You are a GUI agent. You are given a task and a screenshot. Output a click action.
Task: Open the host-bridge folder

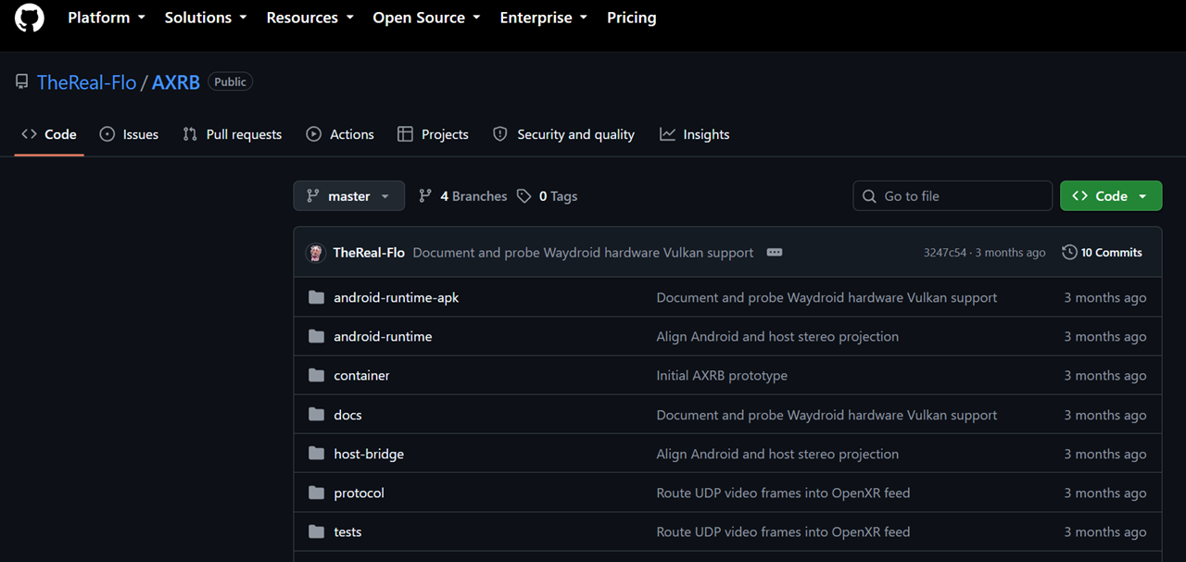pyautogui.click(x=369, y=454)
